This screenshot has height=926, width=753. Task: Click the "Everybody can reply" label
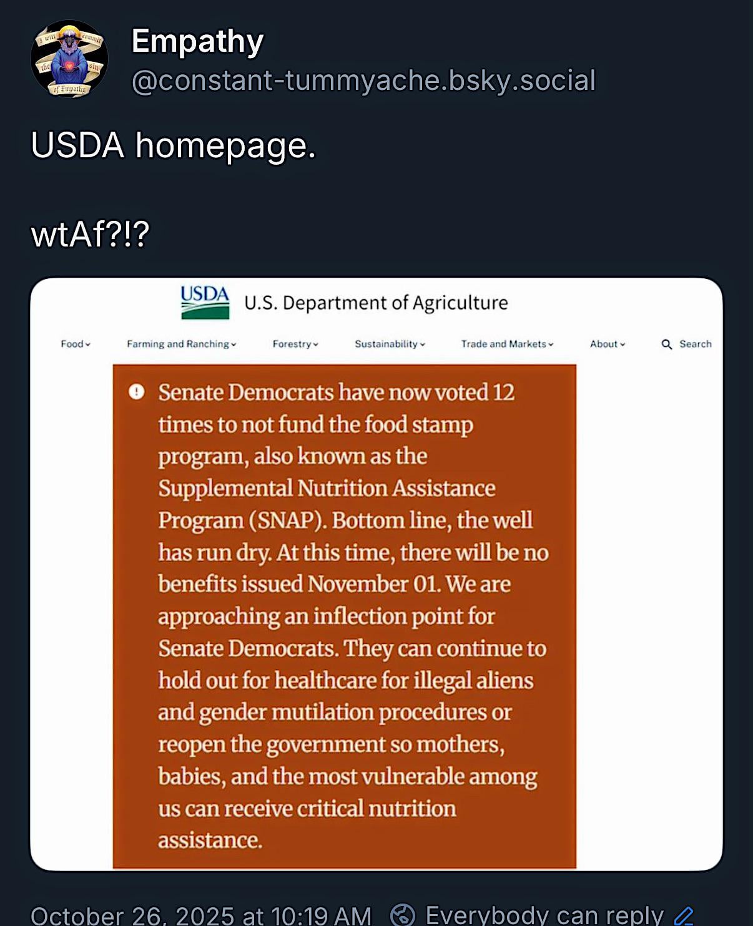[544, 915]
